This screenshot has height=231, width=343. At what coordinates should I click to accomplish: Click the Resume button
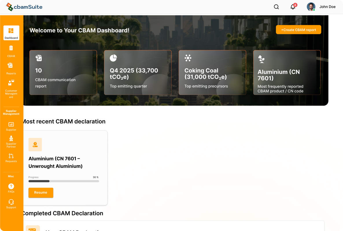[41, 193]
